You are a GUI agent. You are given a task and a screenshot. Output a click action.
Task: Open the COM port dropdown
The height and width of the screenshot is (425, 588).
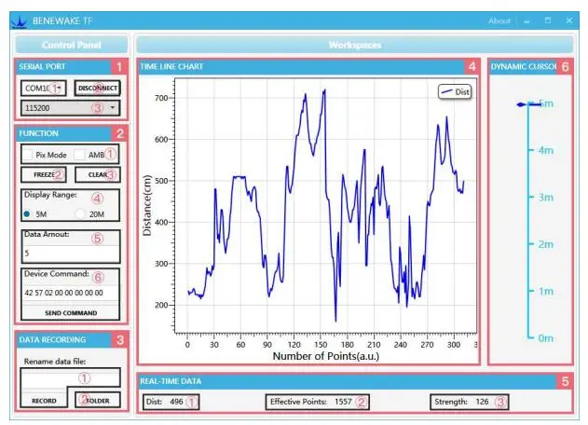44,89
